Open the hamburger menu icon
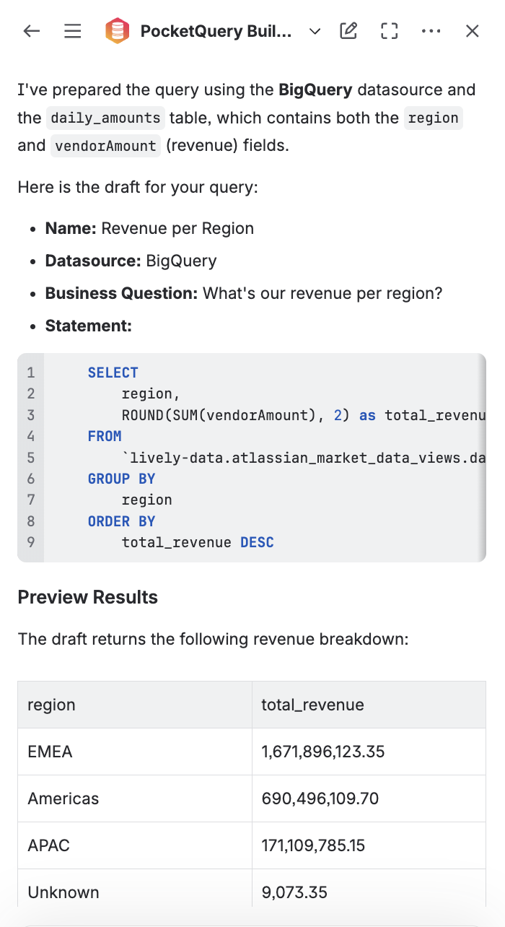The width and height of the screenshot is (505, 927). (72, 31)
